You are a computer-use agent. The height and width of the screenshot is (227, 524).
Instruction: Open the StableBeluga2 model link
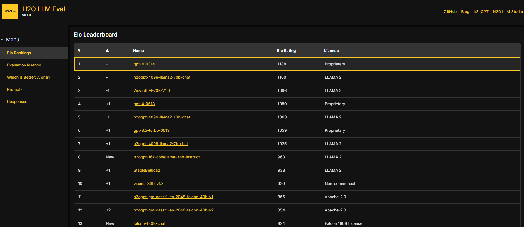click(x=147, y=170)
